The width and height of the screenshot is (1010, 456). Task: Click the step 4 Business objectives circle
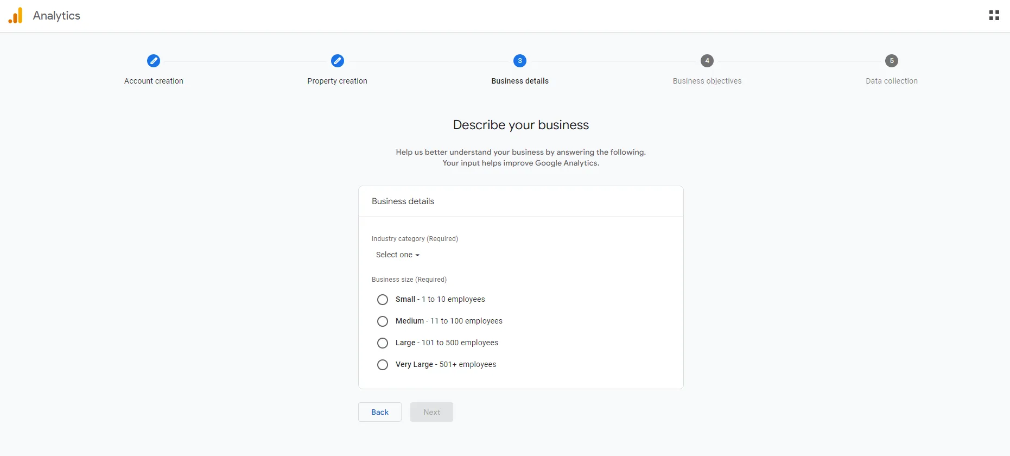(707, 61)
